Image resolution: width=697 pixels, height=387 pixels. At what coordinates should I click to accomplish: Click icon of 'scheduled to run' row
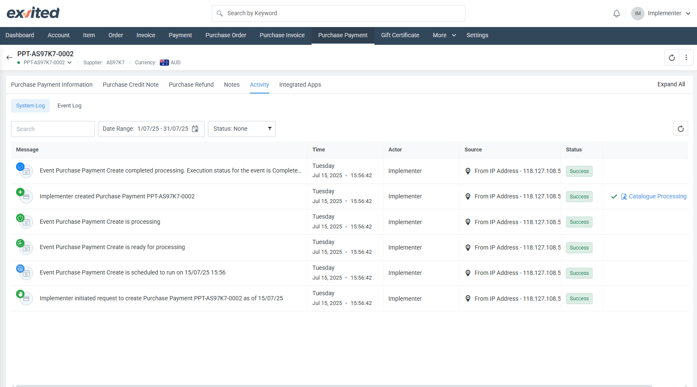[x=24, y=272]
